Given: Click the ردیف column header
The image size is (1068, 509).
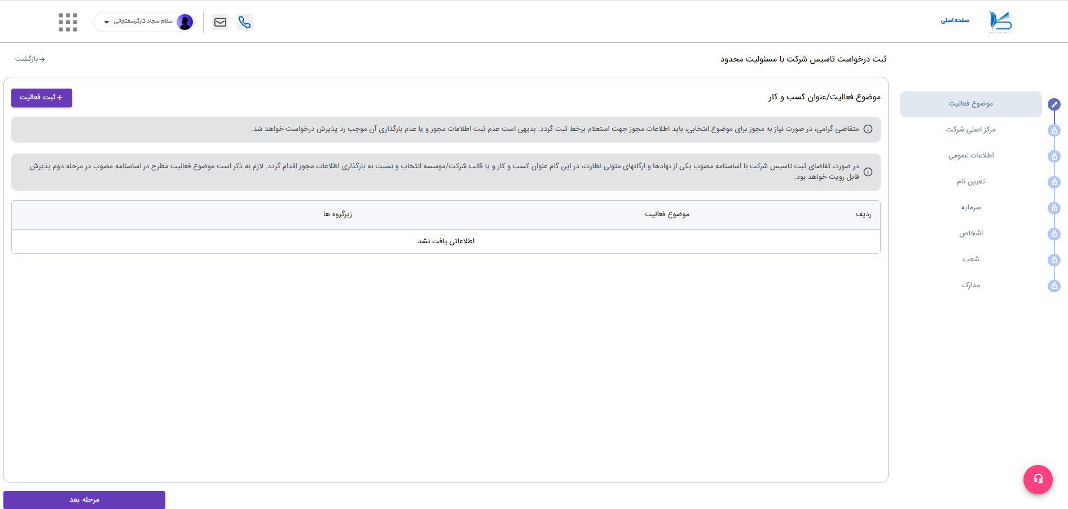Looking at the screenshot, I should [863, 214].
